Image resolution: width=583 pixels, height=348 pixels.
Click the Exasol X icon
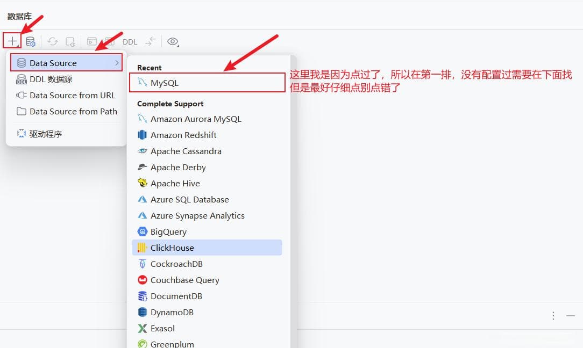(x=142, y=328)
